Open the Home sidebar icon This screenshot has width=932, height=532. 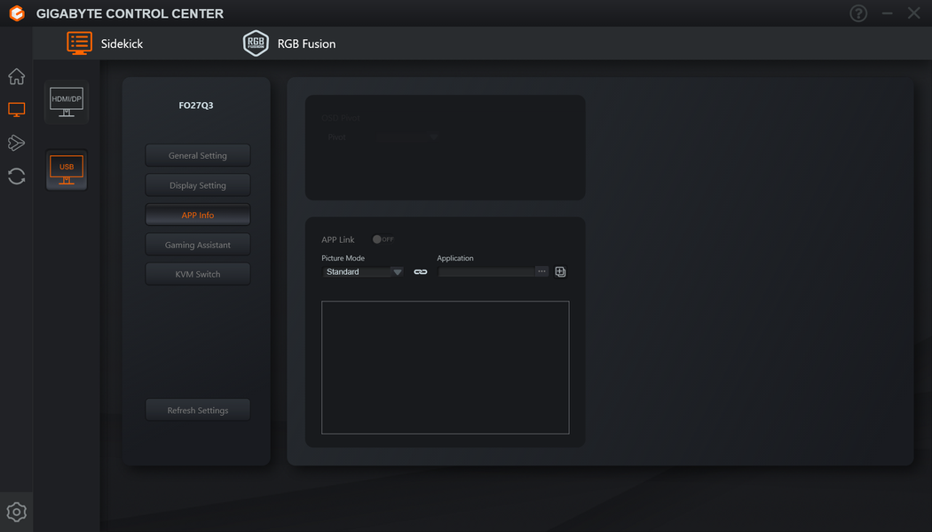(16, 76)
